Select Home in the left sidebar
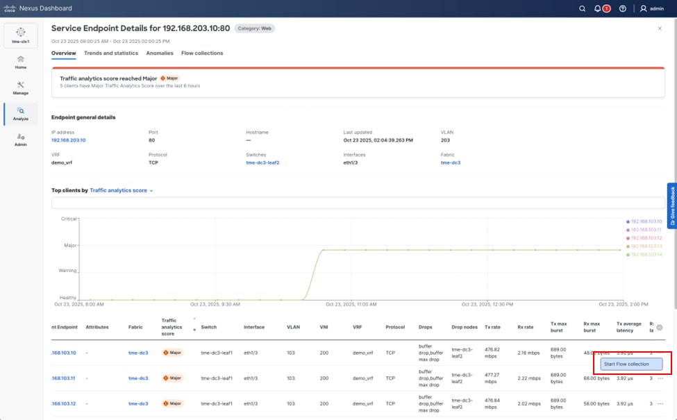Screen dimensions: 677x420 pos(21,64)
